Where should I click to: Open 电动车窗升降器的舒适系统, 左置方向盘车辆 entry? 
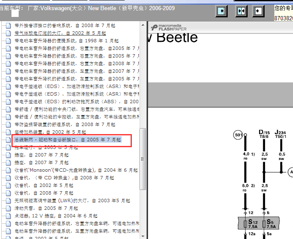click(x=77, y=231)
